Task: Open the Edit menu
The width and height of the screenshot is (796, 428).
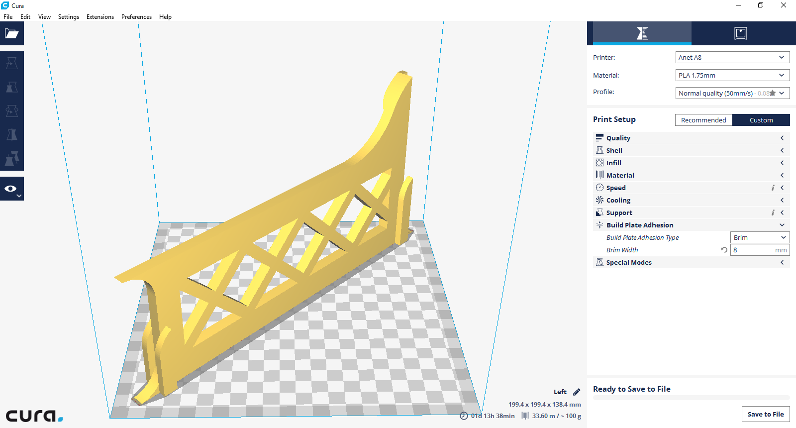Action: [25, 16]
